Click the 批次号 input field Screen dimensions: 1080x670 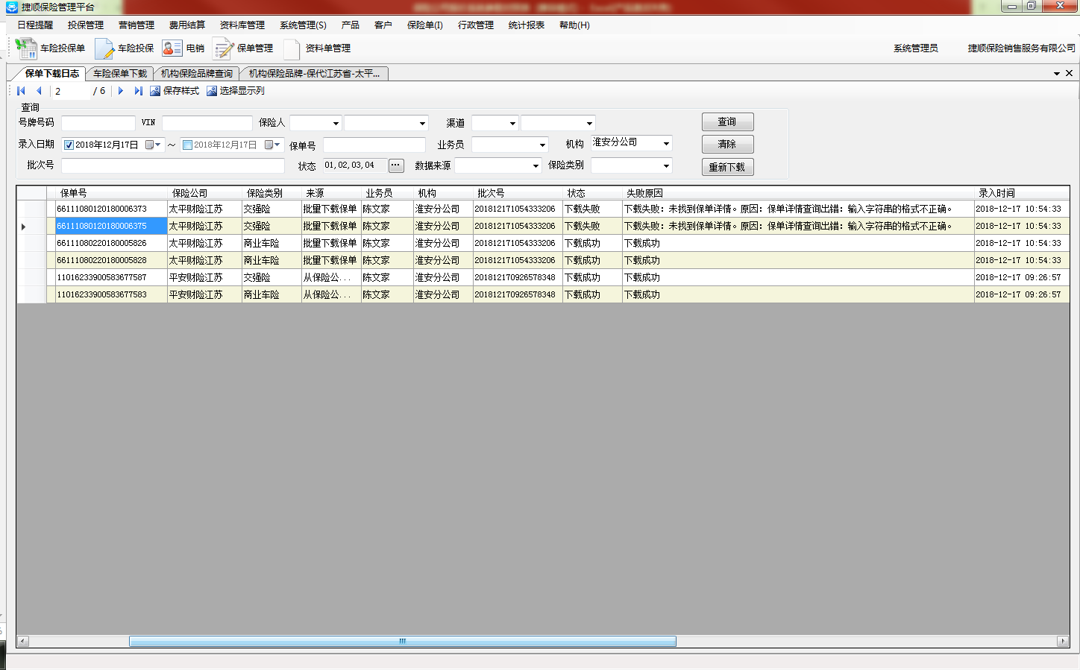pos(173,165)
